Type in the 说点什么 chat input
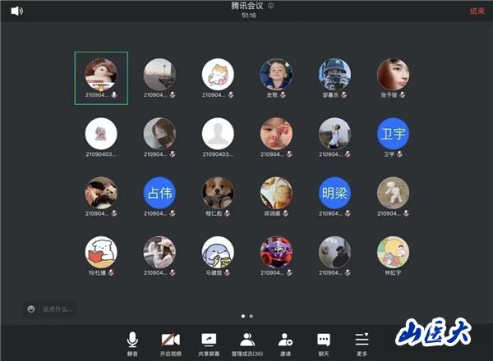 [58, 309]
